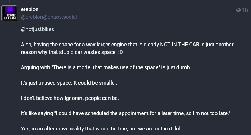Viewport: 251px width, 135px height.
Task: Click the line 'Yes, in an alternative reality'
Action: [x=100, y=129]
